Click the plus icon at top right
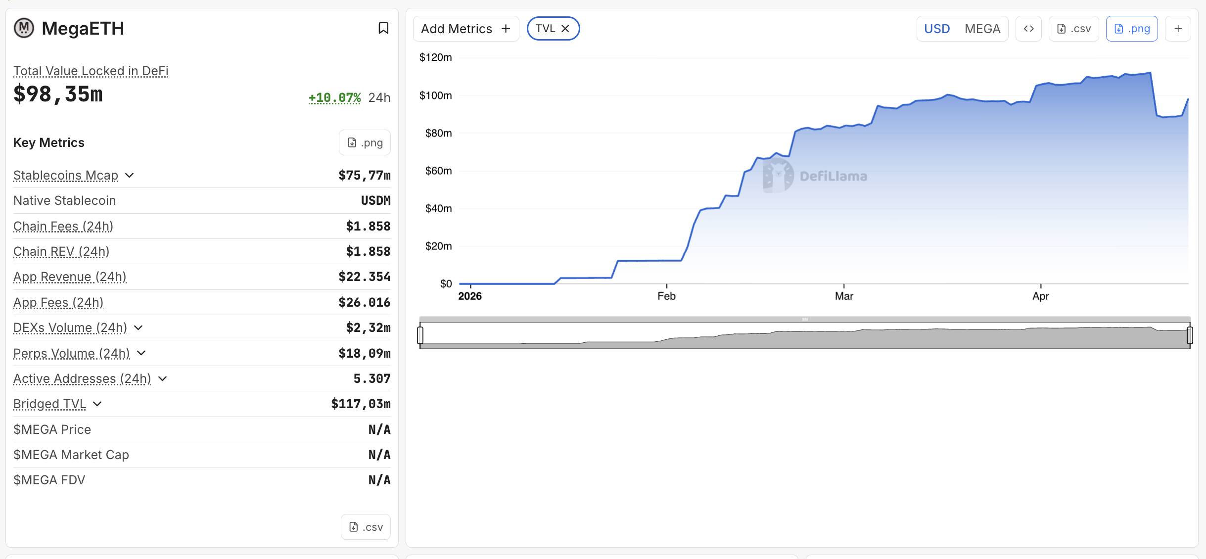Screen dimensions: 1206x559 (1178, 28)
